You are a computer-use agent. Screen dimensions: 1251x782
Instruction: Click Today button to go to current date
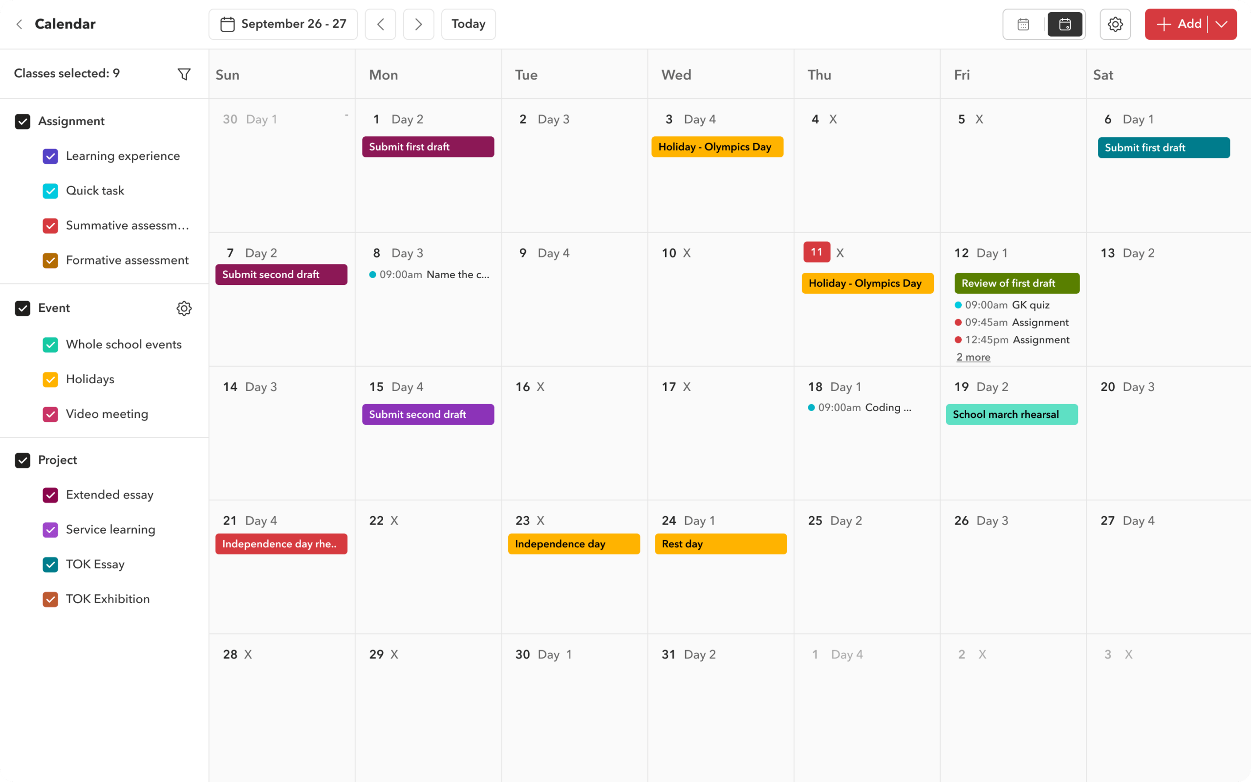(x=469, y=24)
